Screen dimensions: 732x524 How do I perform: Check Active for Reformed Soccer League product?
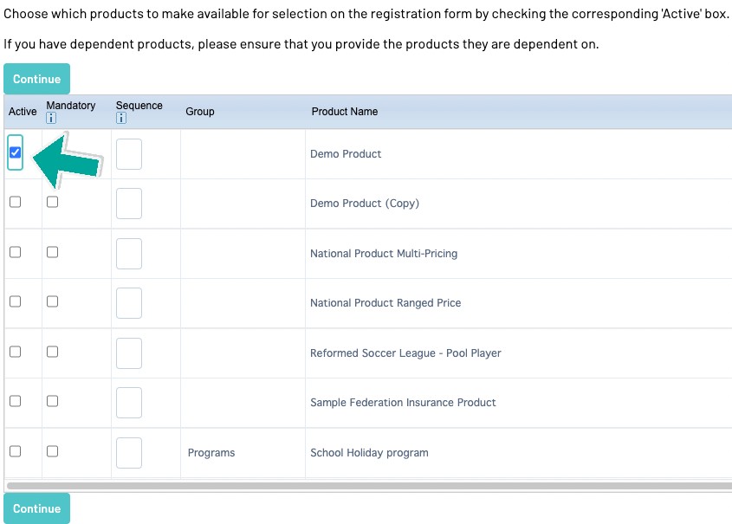(x=15, y=352)
